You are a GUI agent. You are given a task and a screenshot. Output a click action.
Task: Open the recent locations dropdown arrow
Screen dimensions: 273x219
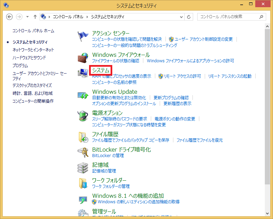click(x=27, y=17)
